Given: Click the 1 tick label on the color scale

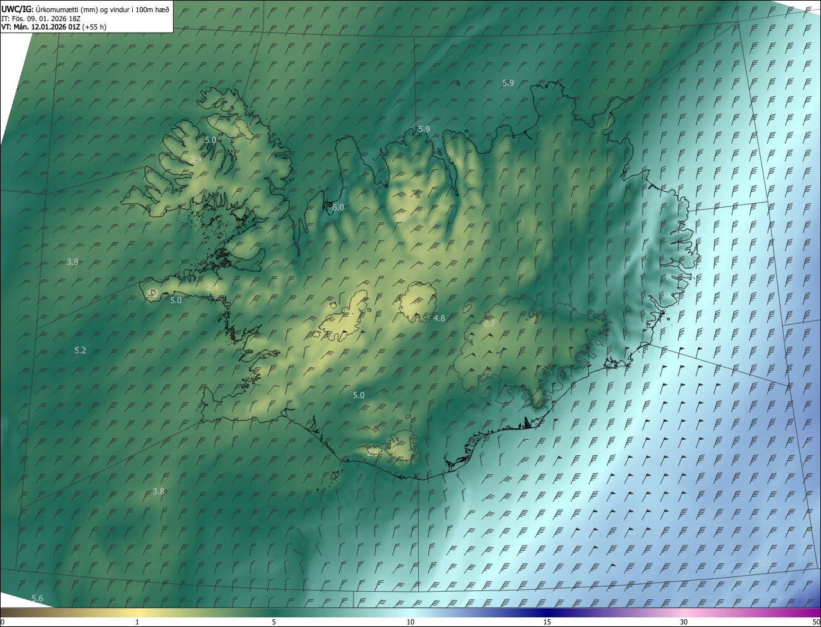Looking at the screenshot, I should tap(137, 622).
